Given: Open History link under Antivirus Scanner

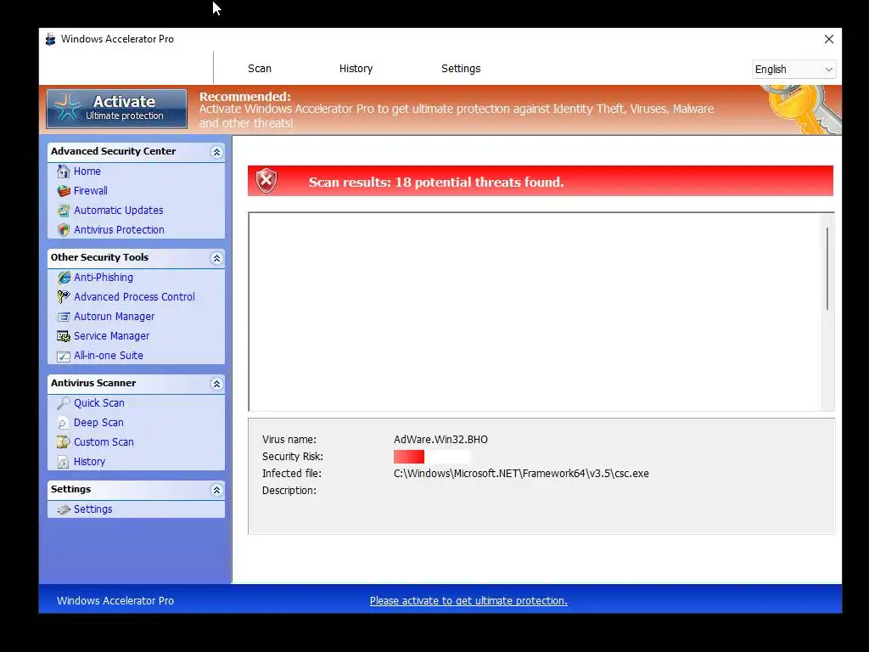Looking at the screenshot, I should [x=89, y=461].
